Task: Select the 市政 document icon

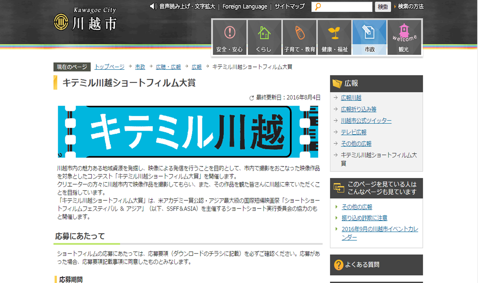Action: click(x=369, y=33)
